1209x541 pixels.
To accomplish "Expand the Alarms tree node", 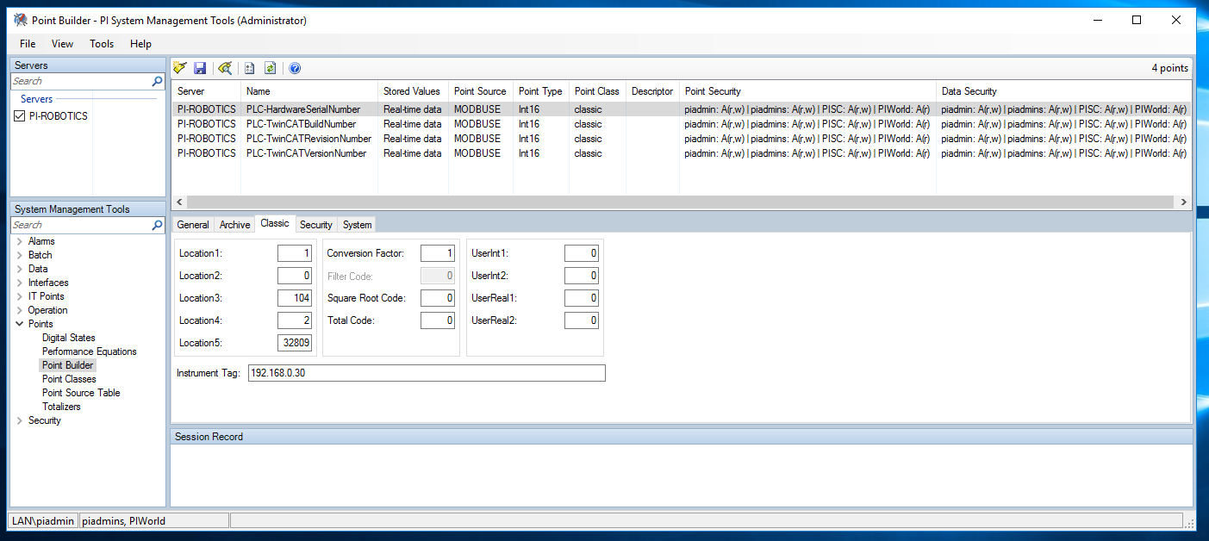I will click(19, 241).
